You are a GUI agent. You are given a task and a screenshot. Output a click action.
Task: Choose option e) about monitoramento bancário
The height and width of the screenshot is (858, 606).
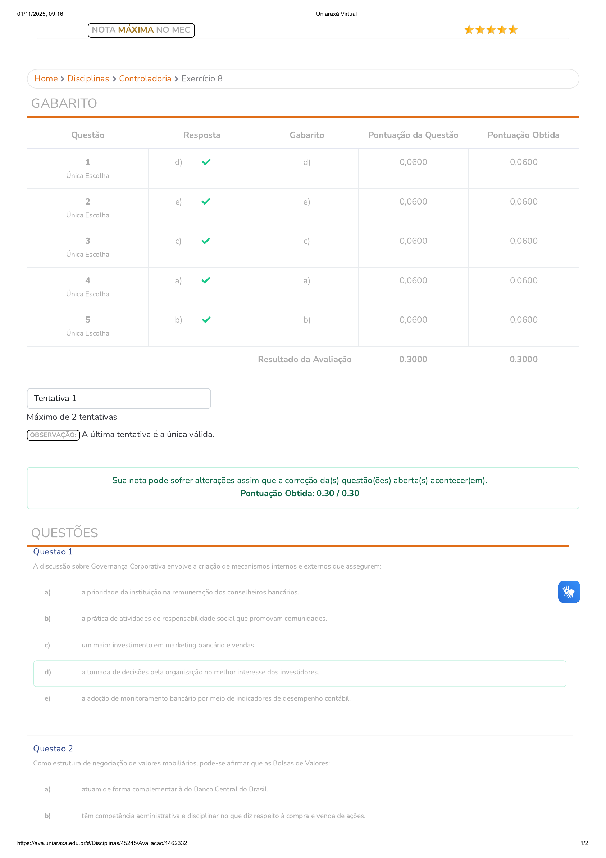click(x=216, y=698)
